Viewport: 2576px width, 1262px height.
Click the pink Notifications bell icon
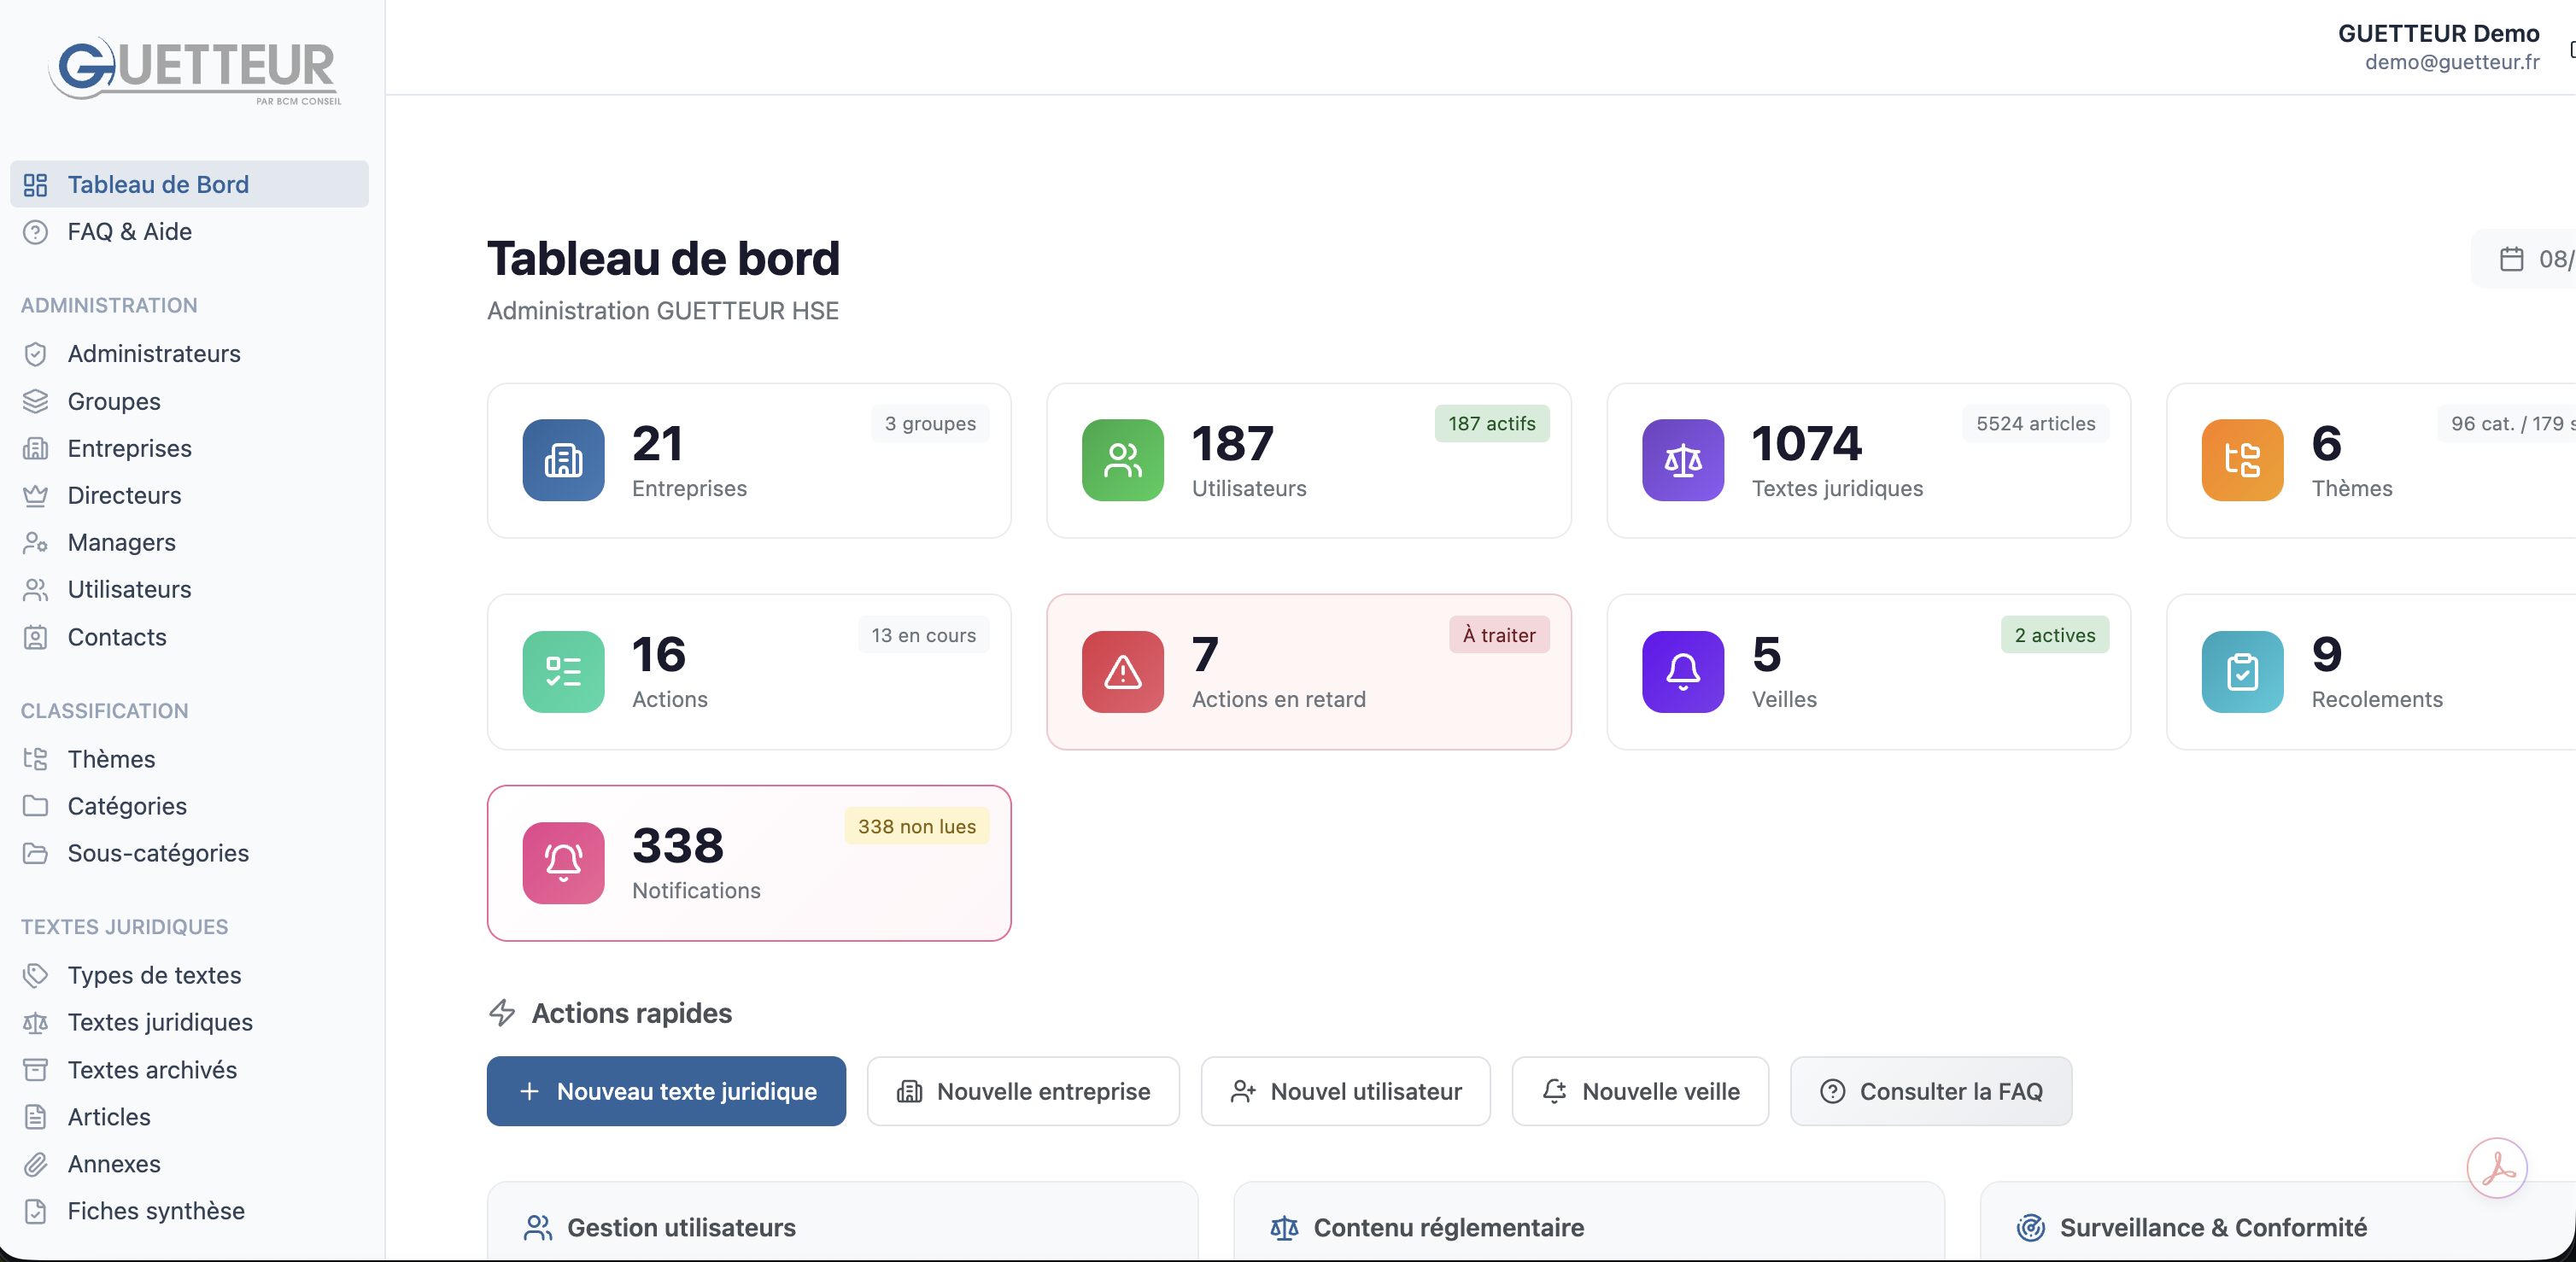pyautogui.click(x=563, y=862)
